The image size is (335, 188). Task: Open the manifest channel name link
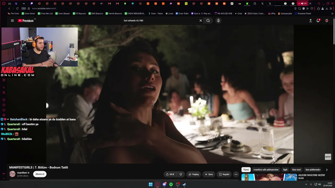point(22,173)
